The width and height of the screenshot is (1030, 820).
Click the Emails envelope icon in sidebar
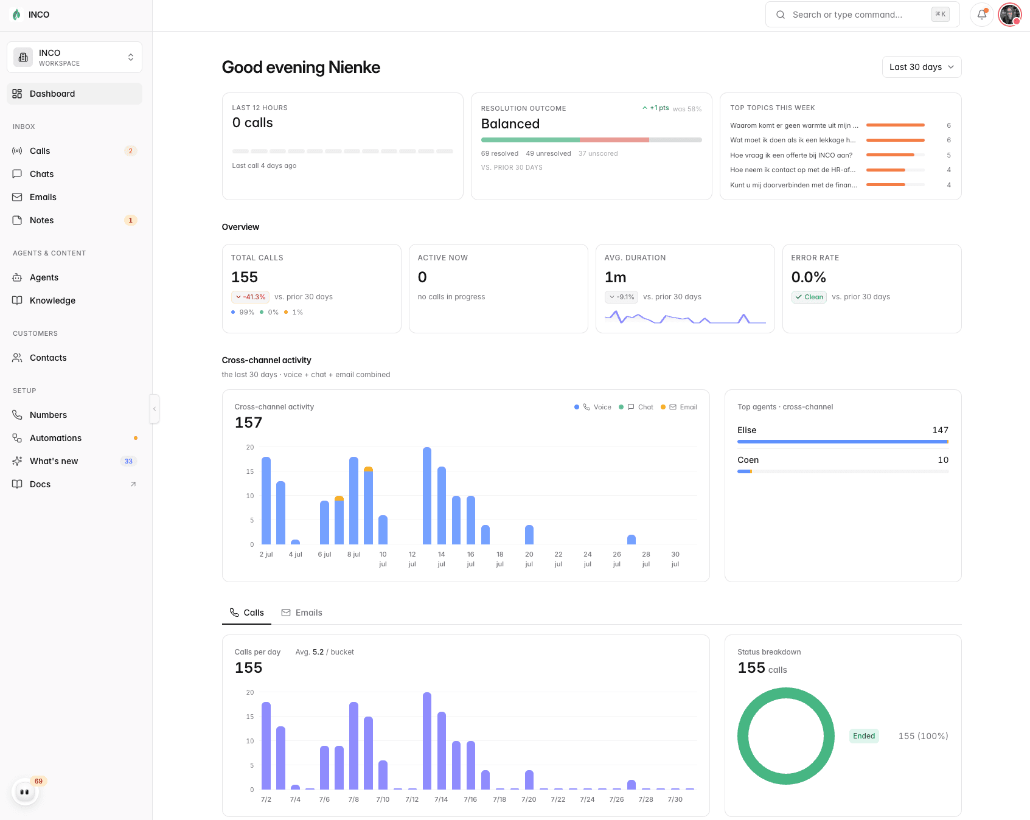[17, 197]
